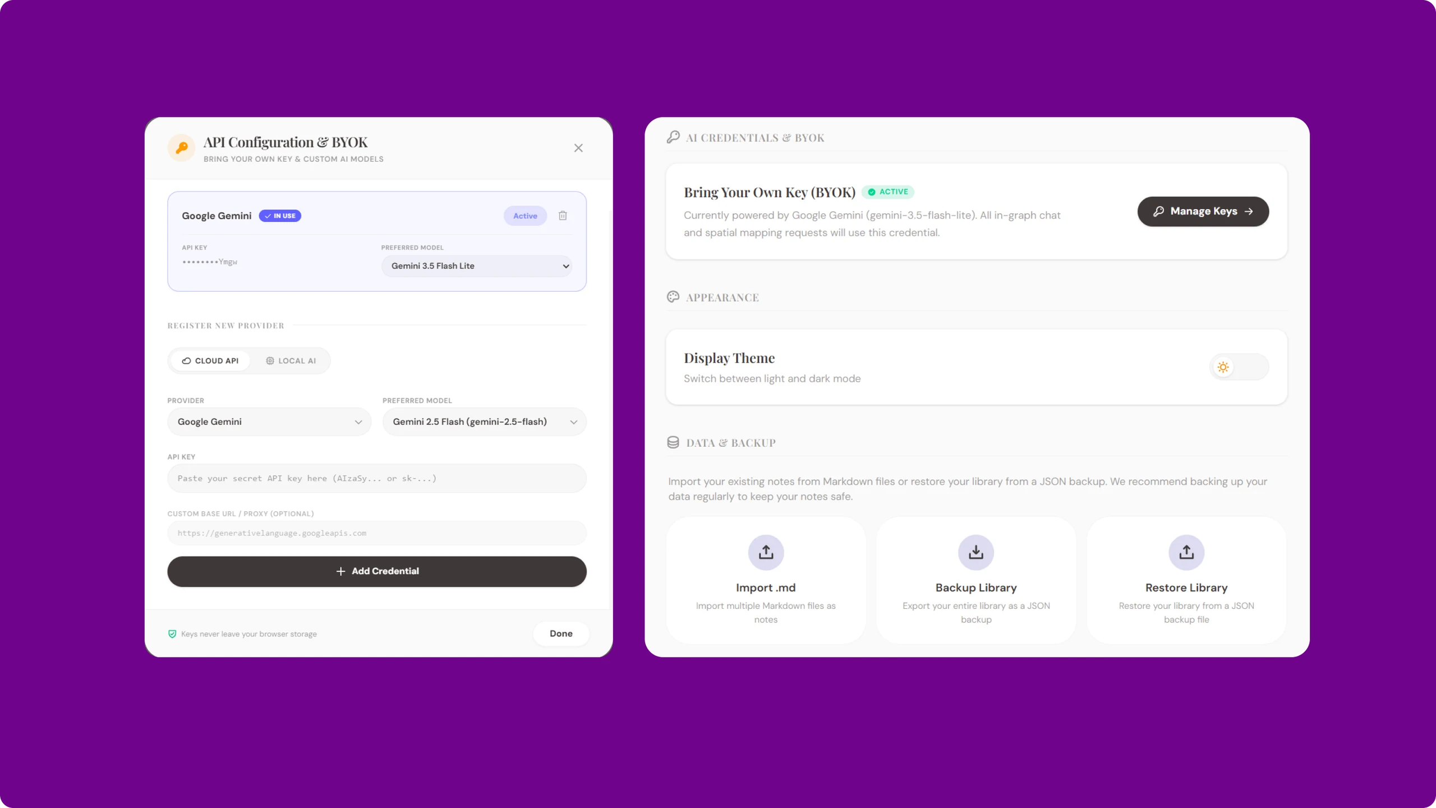
Task: Open the Provider dropdown showing Google Gemini
Action: (269, 422)
